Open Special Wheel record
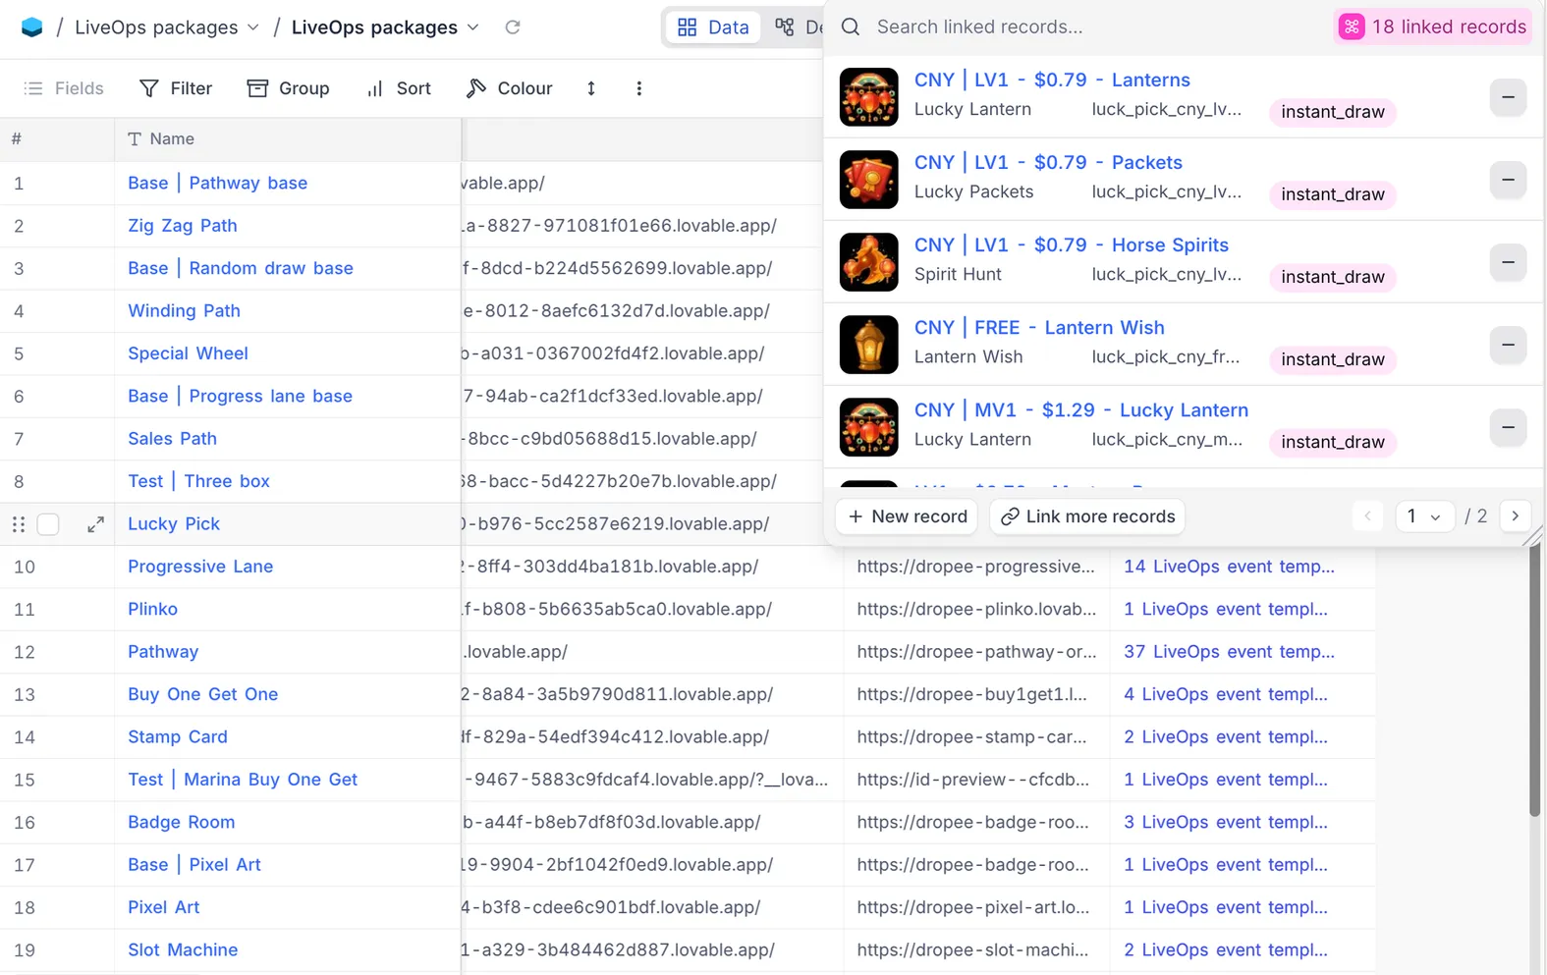1547x975 pixels. [188, 353]
